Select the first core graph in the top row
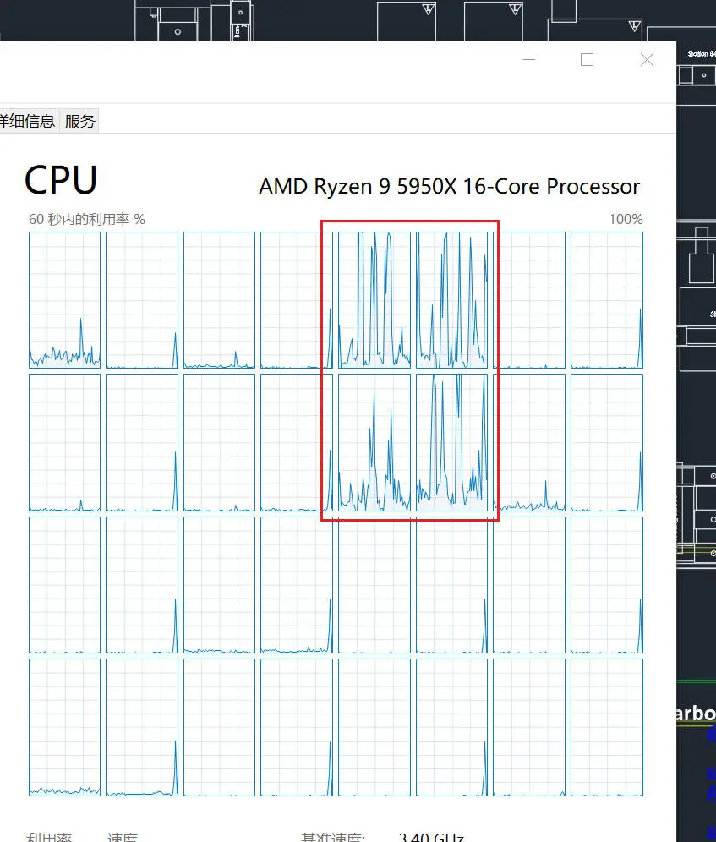 64,300
